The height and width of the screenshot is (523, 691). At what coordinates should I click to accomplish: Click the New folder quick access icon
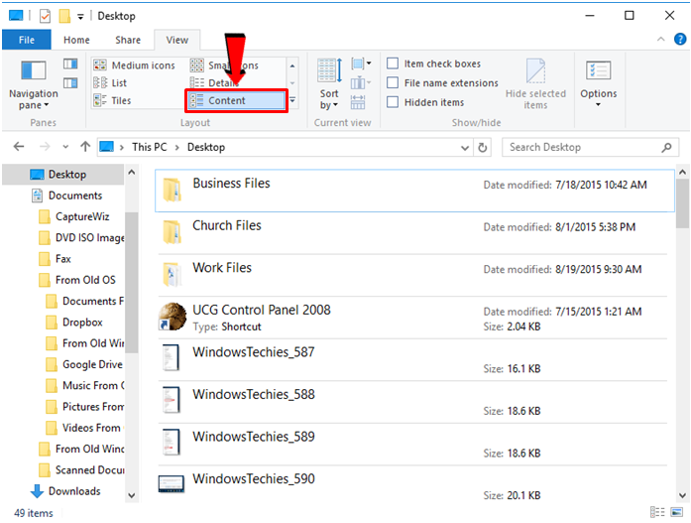coord(64,16)
